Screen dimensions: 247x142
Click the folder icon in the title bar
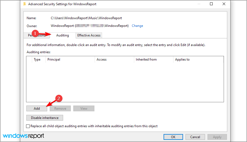tap(24, 4)
